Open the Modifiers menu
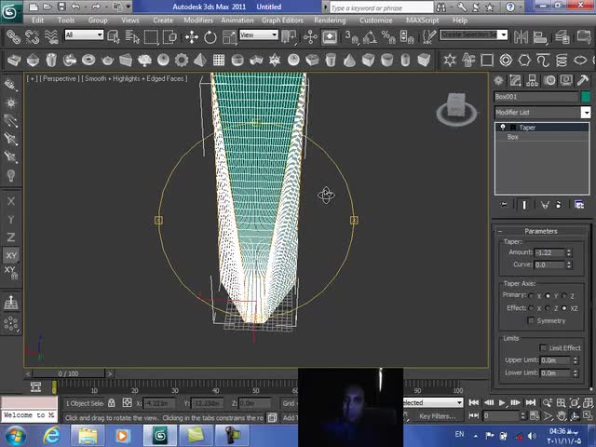Image resolution: width=596 pixels, height=447 pixels. 197,20
